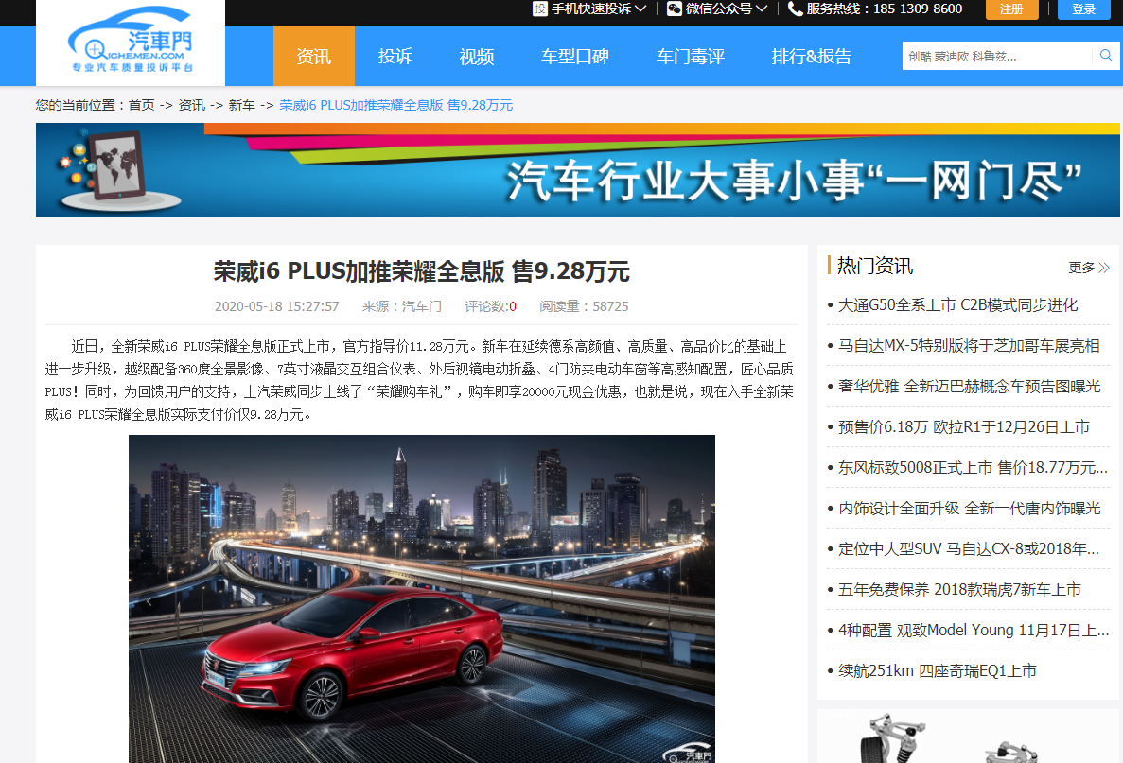Image resolution: width=1123 pixels, height=763 pixels.
Task: Click the red Roewe i6 car photo
Action: [422, 598]
